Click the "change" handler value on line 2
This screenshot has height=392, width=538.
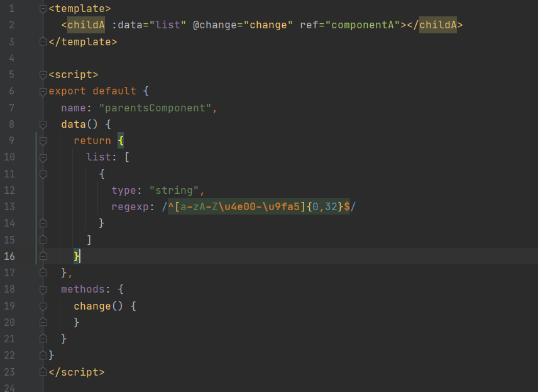268,25
